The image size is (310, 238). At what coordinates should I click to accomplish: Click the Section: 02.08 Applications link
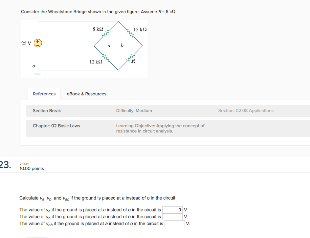tap(246, 110)
